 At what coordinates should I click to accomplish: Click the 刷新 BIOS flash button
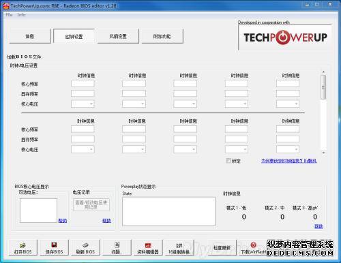(85, 247)
